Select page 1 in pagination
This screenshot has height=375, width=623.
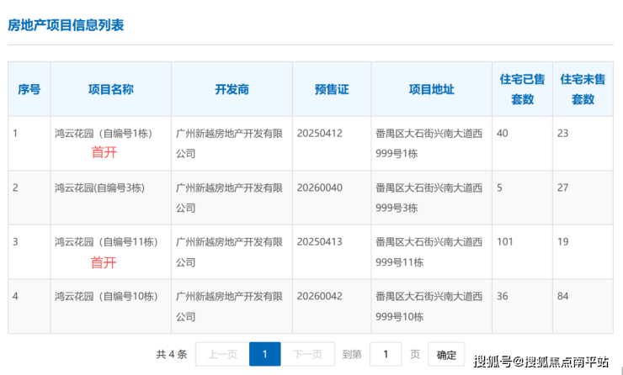click(x=264, y=354)
